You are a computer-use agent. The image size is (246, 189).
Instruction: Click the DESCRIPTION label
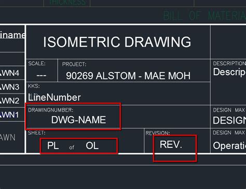tap(229, 63)
